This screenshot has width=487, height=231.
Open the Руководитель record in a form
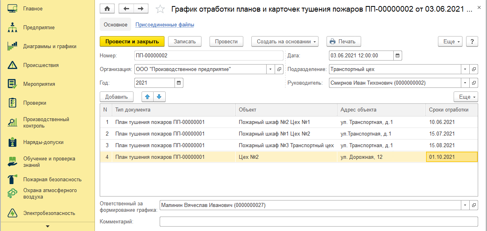point(474,83)
